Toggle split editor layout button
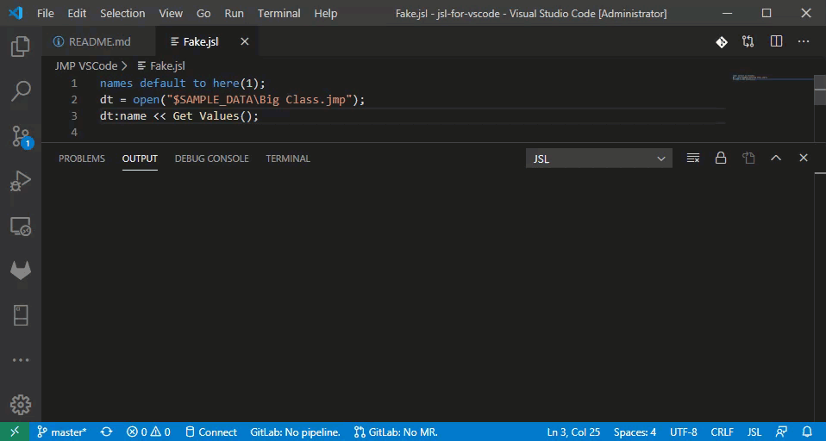 776,41
